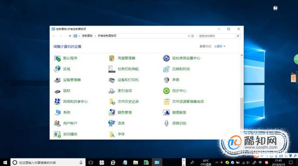
Task: Open the System (系统) computer icon
Action: point(57,112)
